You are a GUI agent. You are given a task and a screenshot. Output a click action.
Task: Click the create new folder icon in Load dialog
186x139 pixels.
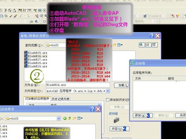114,45
